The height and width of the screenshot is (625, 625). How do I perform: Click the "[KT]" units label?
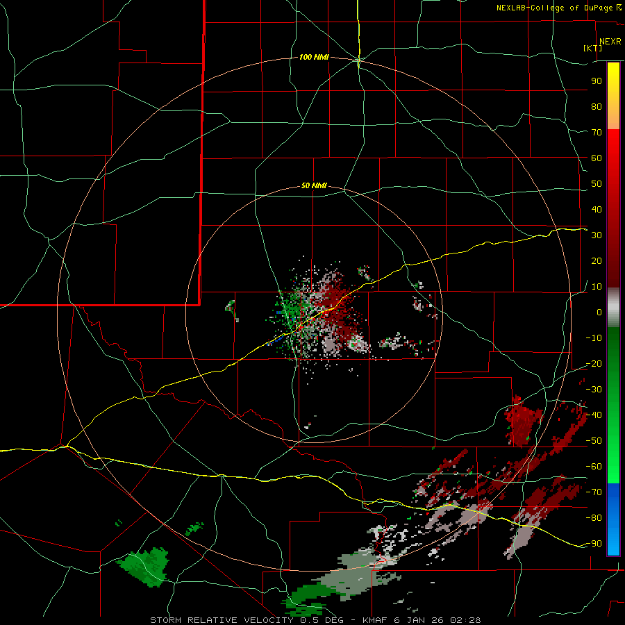point(593,48)
